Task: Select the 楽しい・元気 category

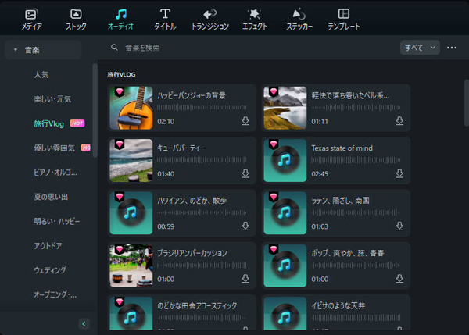Action: click(52, 99)
